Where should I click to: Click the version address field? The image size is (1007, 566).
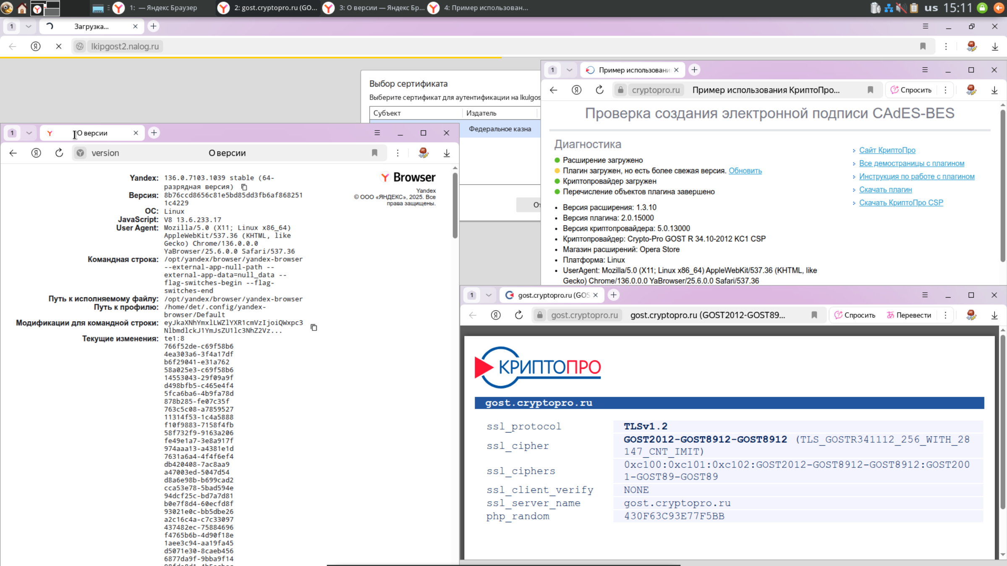tap(229, 153)
